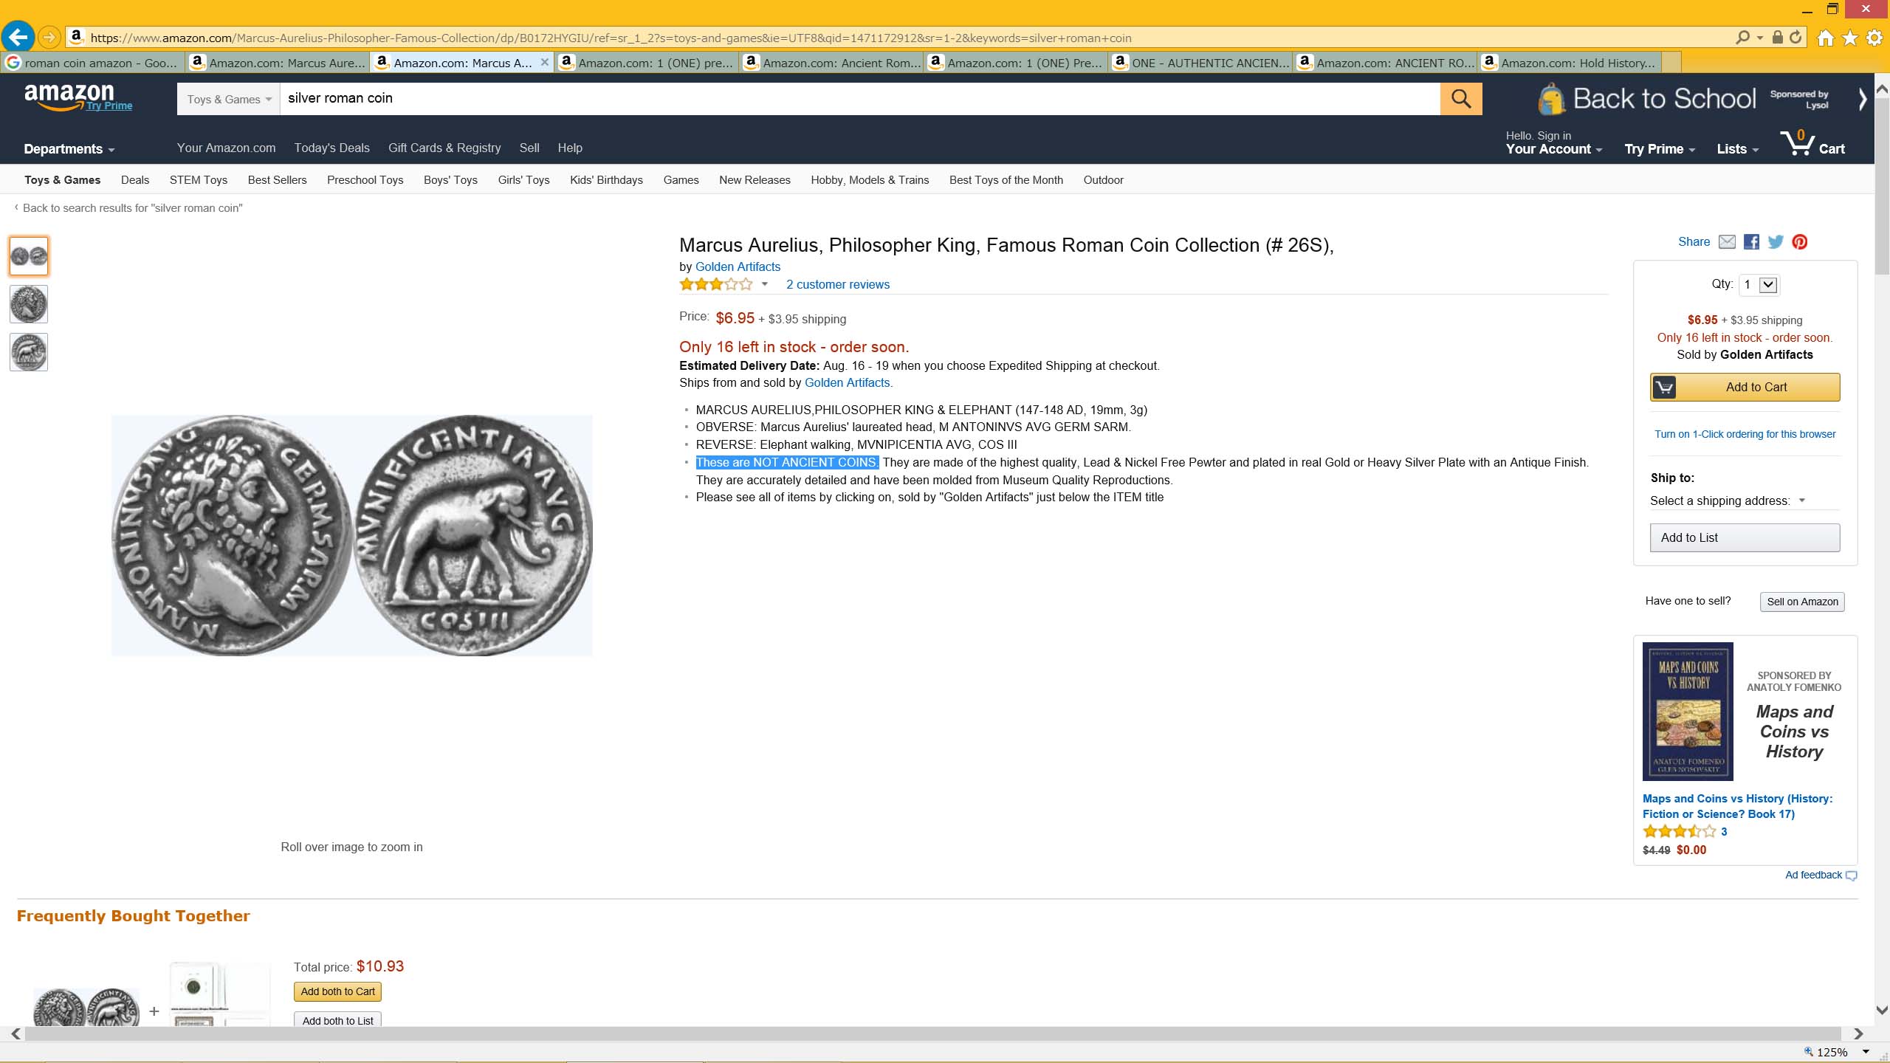Open the Qty quantity dropdown
Viewport: 1890px width, 1063px height.
pyautogui.click(x=1759, y=285)
